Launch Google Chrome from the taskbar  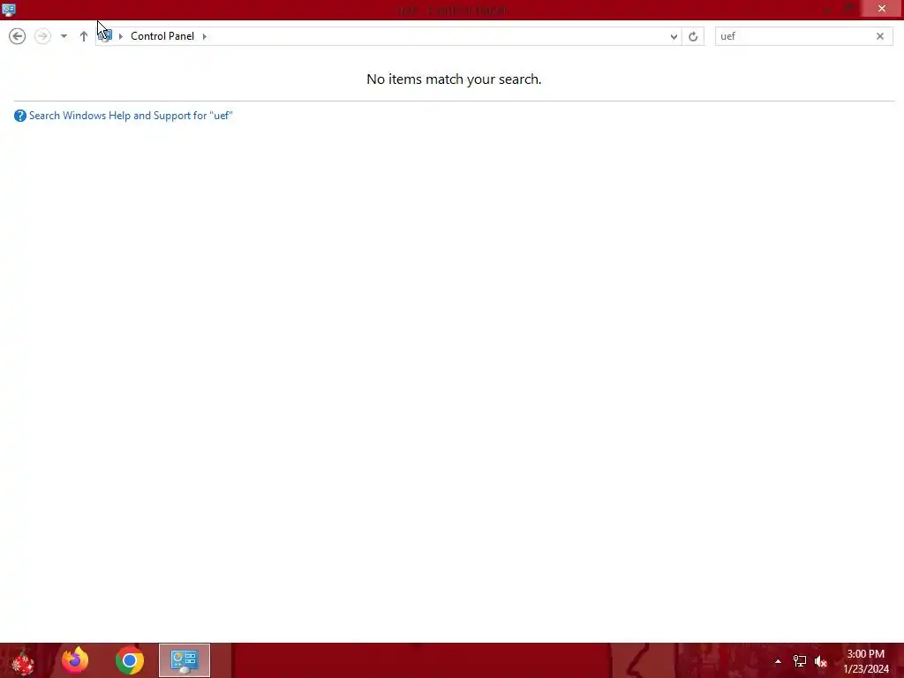[129, 660]
